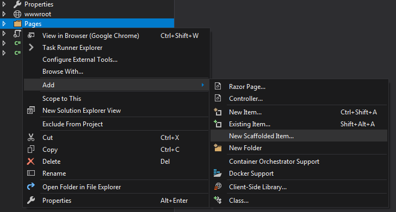The image size is (396, 212).
Task: Click the Open Folder blue arrow icon
Action: [x=31, y=187]
